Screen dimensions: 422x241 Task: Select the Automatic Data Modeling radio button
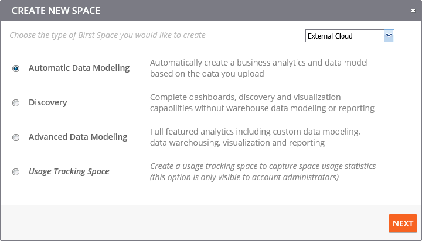16,68
